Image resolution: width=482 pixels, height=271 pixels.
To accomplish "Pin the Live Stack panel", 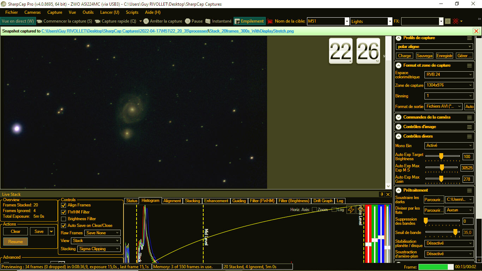I will click(382, 194).
